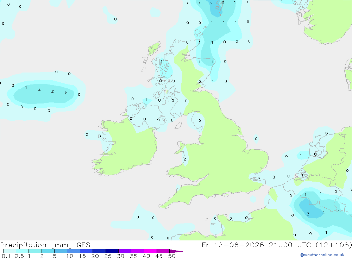Viewport: 352px width, 258px height.
Task: Click the '25' label under the legend
Action: [x=108, y=256]
